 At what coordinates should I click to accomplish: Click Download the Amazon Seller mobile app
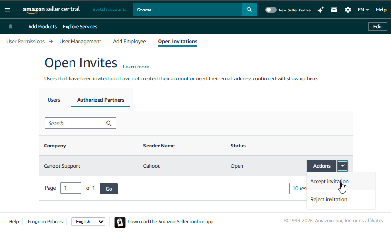click(x=170, y=222)
